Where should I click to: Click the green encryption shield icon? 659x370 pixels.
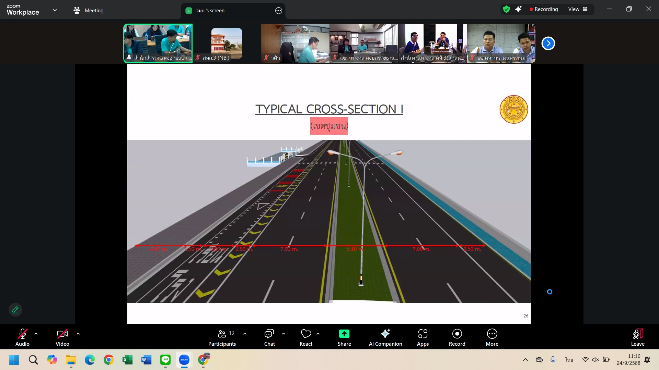(x=506, y=9)
